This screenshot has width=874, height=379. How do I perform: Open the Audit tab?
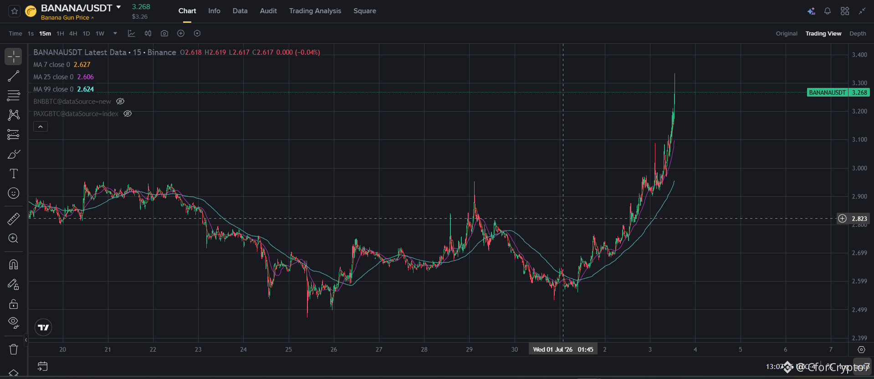tap(268, 11)
